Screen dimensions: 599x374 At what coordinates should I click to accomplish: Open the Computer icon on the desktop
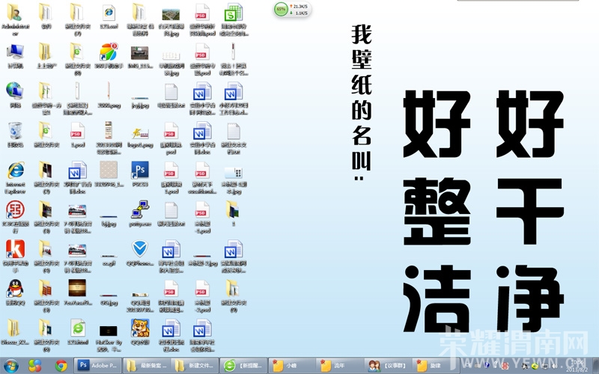point(14,52)
